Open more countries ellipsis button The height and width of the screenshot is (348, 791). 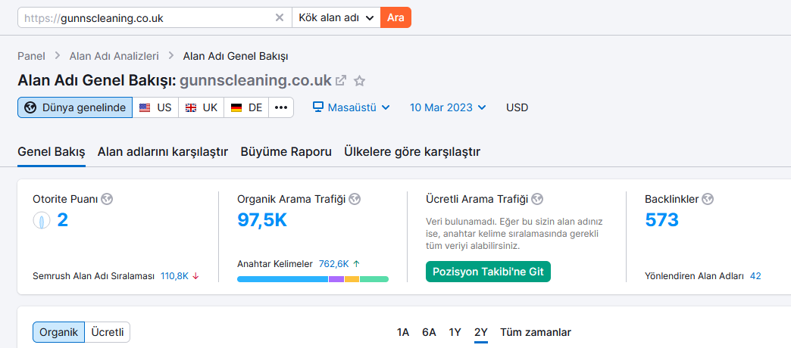pyautogui.click(x=281, y=107)
